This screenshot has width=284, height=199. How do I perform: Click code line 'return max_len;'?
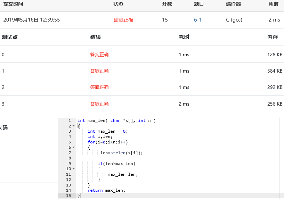click(x=106, y=190)
